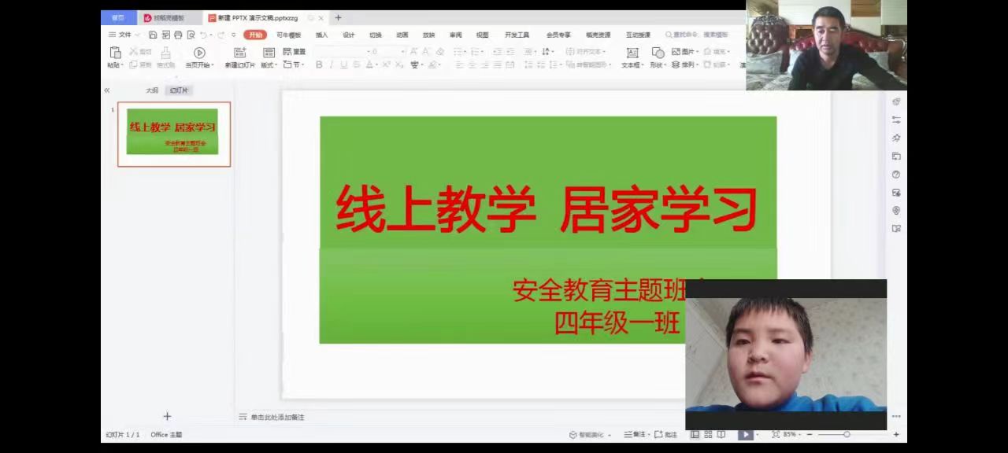
Task: Switch to the 插入 (Insert) ribbon tab
Action: point(321,35)
